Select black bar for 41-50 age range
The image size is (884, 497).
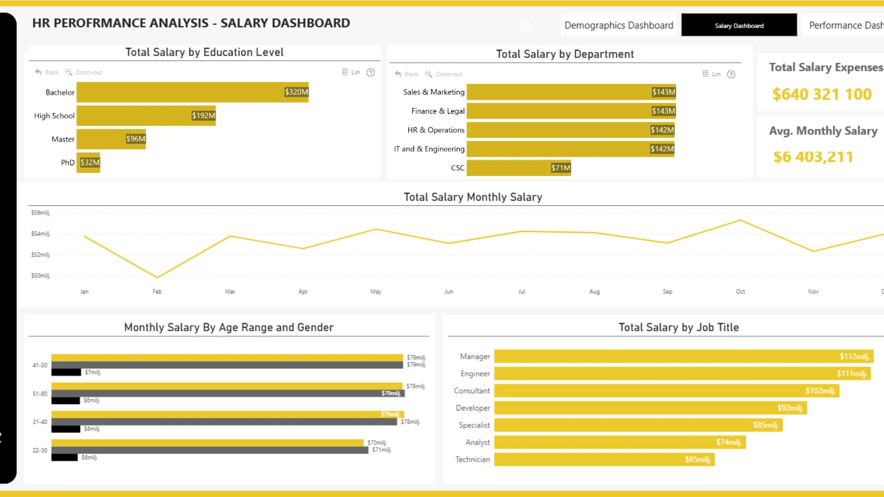tap(66, 372)
